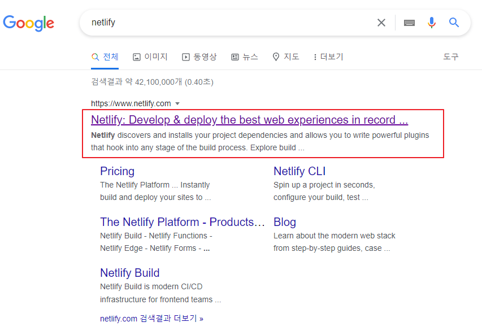Select the 전체 (All) tab
482x335 pixels.
pyautogui.click(x=105, y=57)
